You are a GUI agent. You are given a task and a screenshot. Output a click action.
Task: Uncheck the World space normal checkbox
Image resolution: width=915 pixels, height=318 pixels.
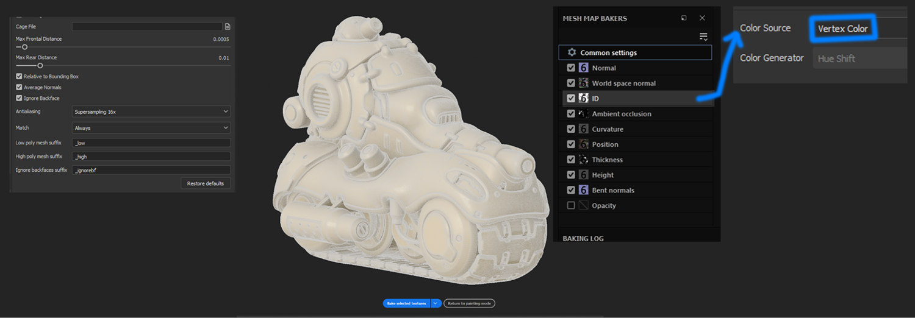(x=571, y=83)
